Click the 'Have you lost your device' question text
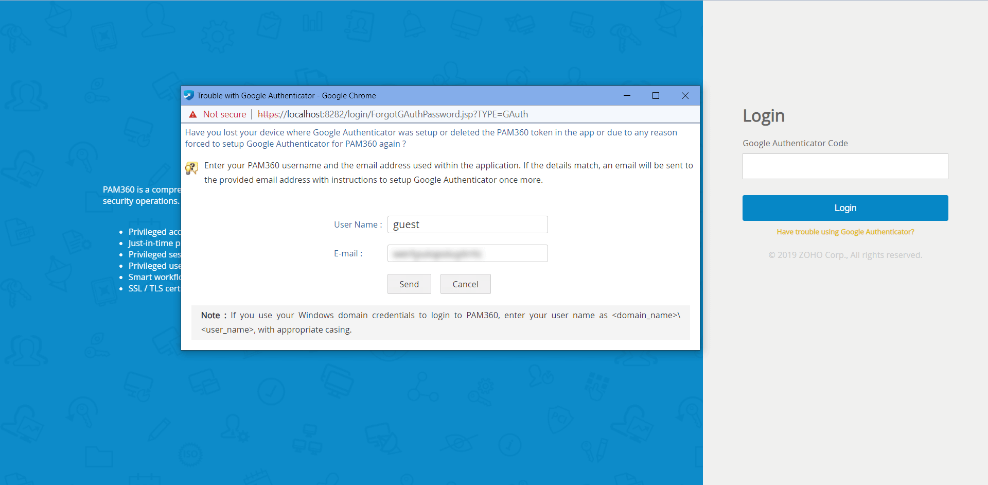The height and width of the screenshot is (485, 988). (431, 138)
